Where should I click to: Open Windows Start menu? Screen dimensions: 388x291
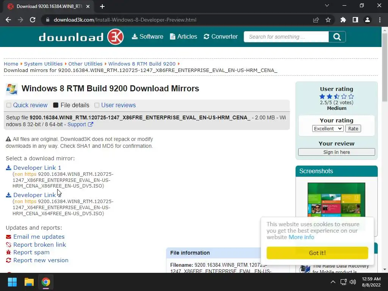12,282
